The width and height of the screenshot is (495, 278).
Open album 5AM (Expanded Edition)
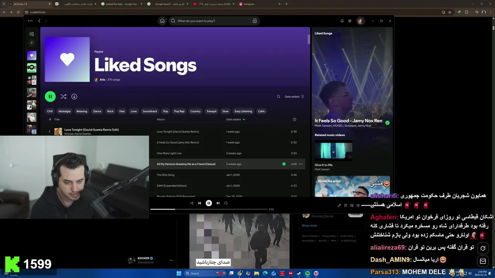point(172,186)
